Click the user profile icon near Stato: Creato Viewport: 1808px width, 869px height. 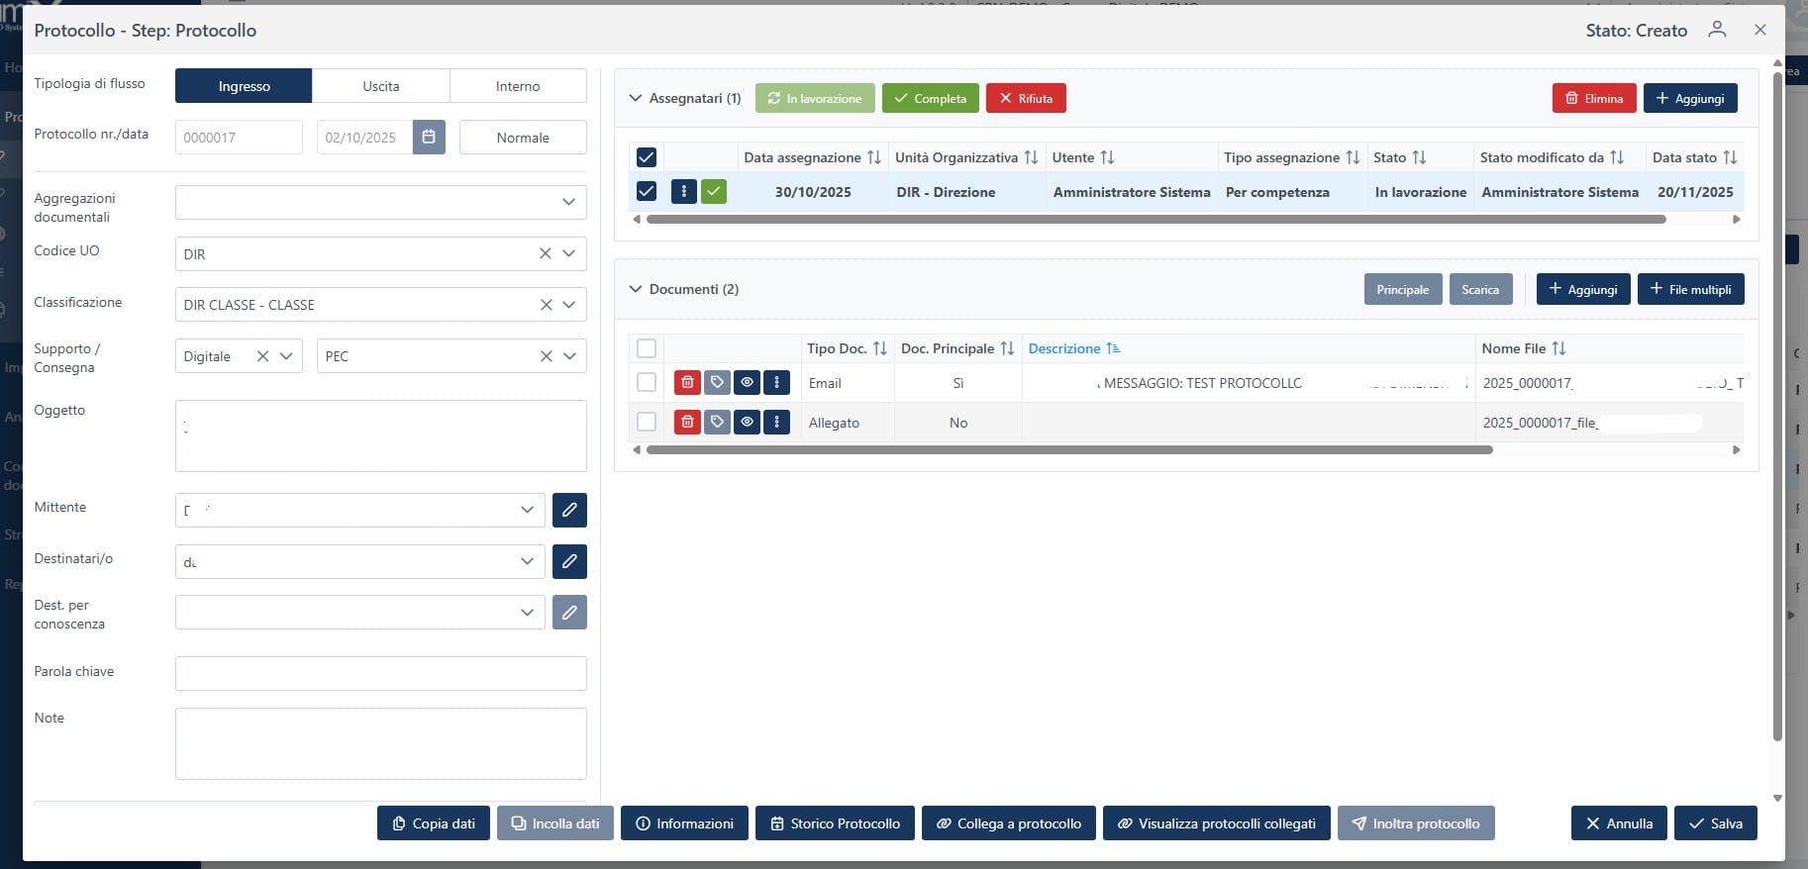click(x=1717, y=30)
